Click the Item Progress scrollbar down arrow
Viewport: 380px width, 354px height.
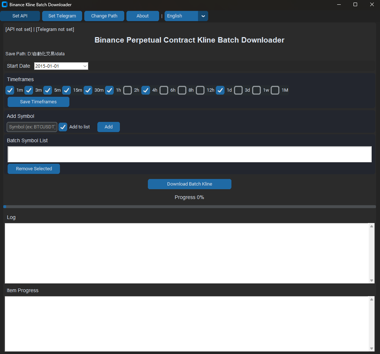pyautogui.click(x=372, y=349)
